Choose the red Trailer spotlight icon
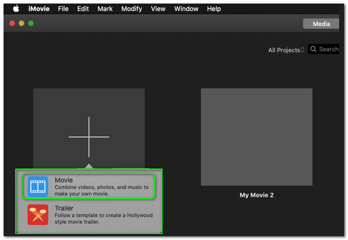The image size is (348, 240). [x=38, y=215]
